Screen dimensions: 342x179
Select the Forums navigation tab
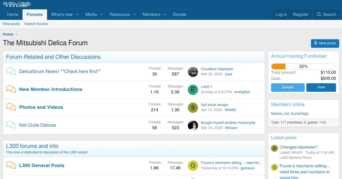[35, 14]
